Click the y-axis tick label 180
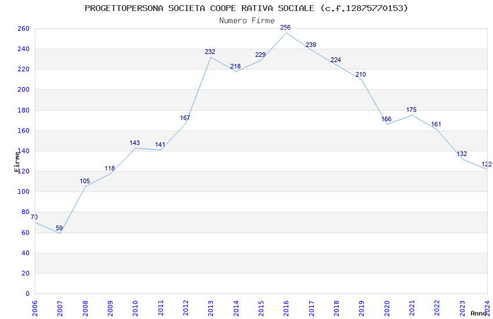This screenshot has height=319, width=493. click(23, 110)
